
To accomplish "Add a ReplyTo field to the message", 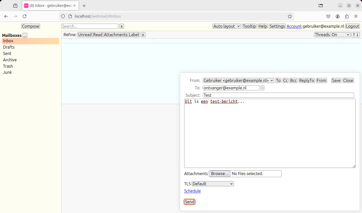I will 307,80.
